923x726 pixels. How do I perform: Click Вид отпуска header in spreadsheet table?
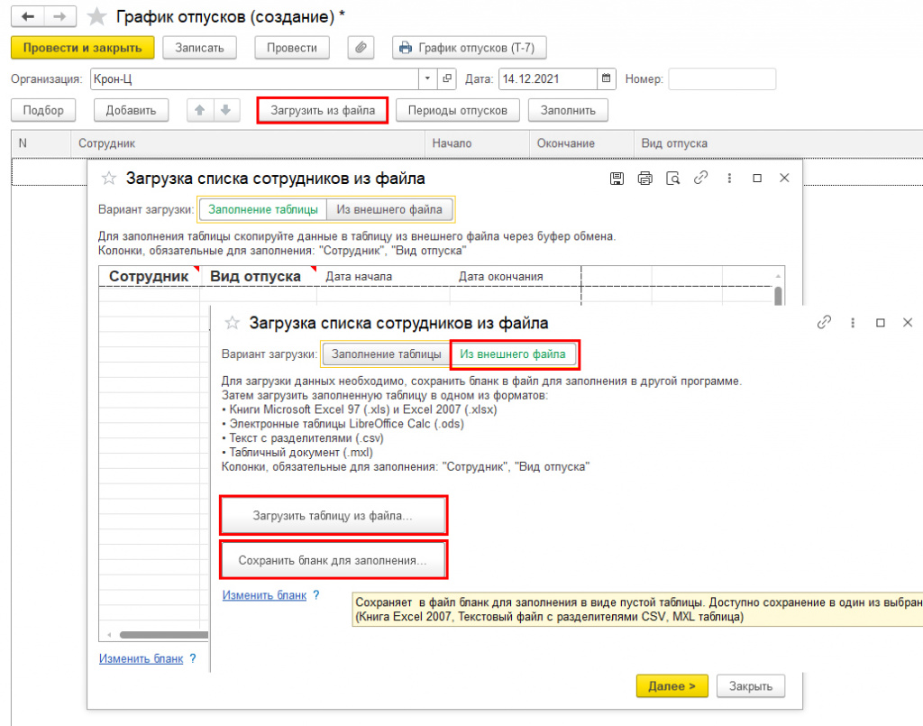[255, 276]
